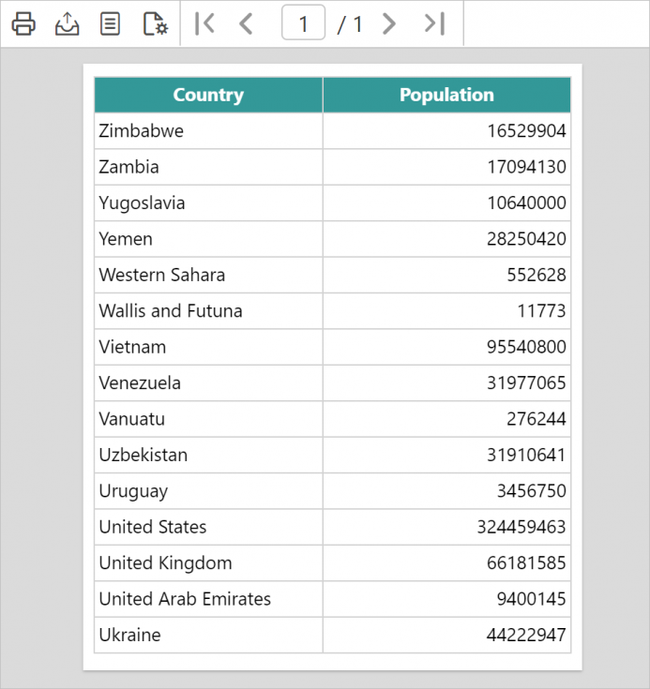Select the United Kingdom cell
This screenshot has width=650, height=689.
208,563
